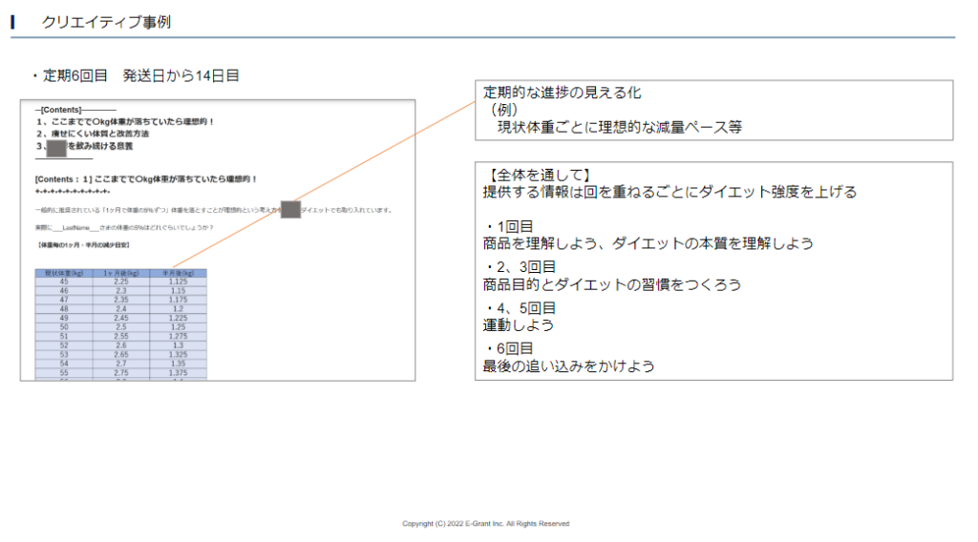
Task: Click the 半月後(kg) table column header
Action: (178, 274)
